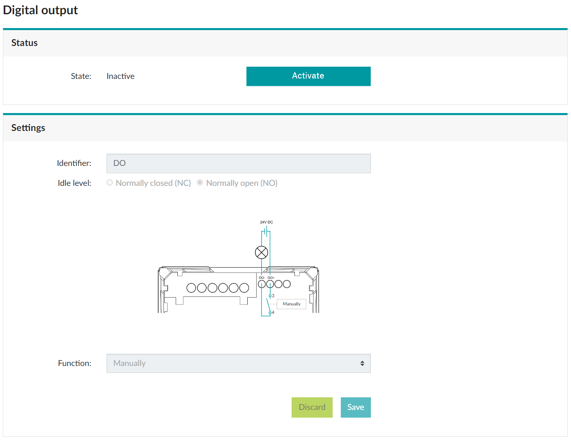Viewport: 571px width, 440px height.
Task: Click the Manually label box in diagram
Action: [291, 304]
